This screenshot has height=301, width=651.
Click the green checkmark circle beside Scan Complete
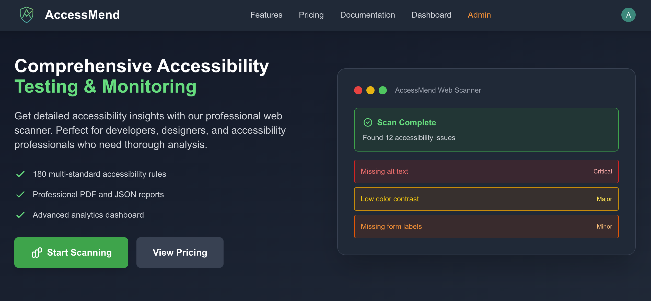coord(368,122)
